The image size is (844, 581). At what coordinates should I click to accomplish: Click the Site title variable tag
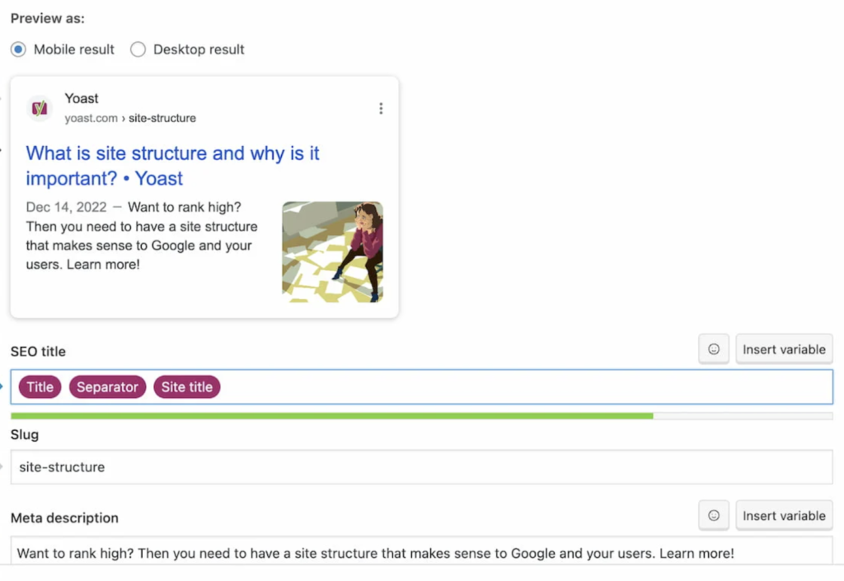pyautogui.click(x=187, y=387)
